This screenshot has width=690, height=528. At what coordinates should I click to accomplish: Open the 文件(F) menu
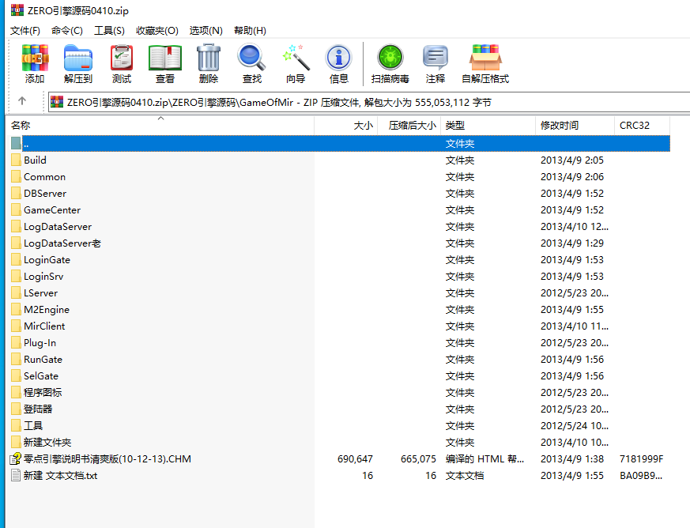click(x=25, y=30)
